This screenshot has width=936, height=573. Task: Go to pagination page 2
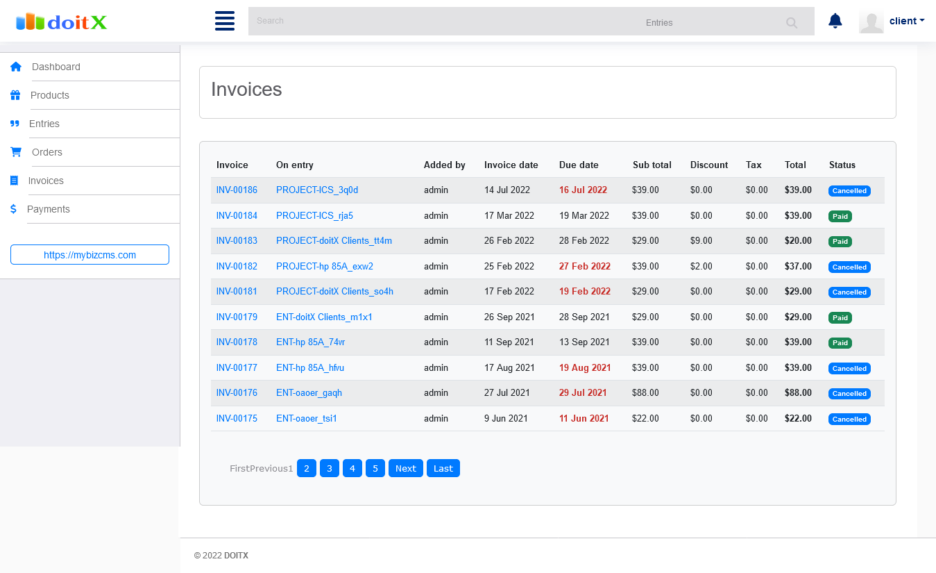(x=307, y=468)
